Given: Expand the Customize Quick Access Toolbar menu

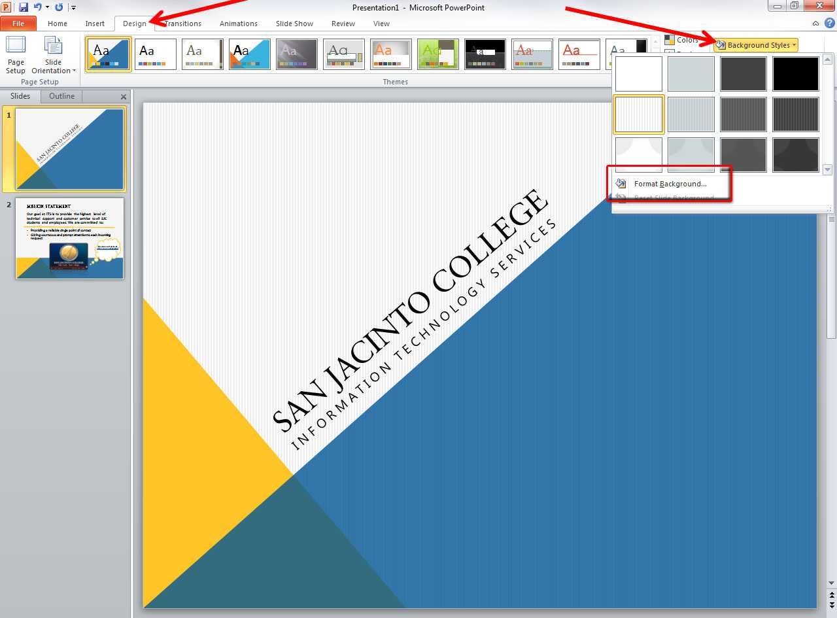Looking at the screenshot, I should pyautogui.click(x=73, y=7).
